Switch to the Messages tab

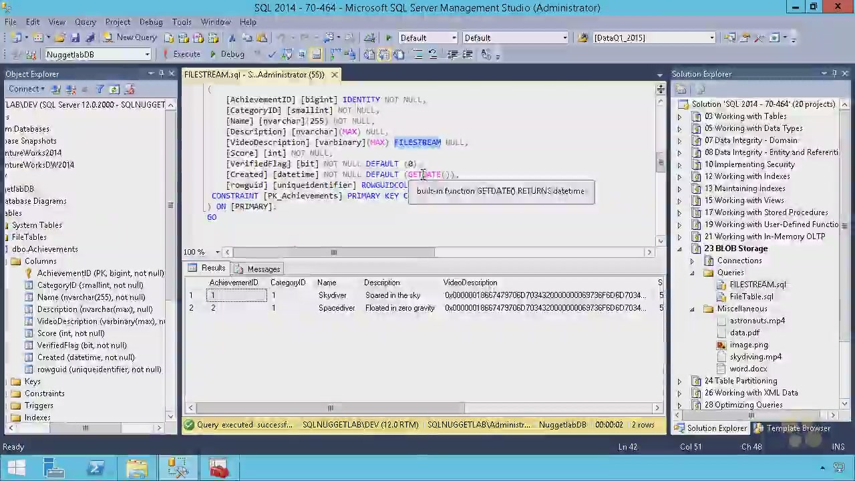tap(257, 269)
